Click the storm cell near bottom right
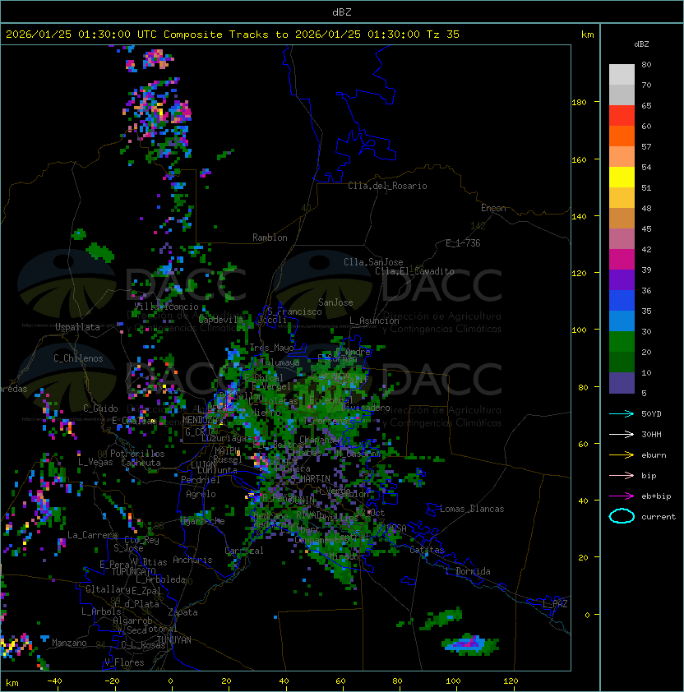684x692 pixels. (469, 644)
